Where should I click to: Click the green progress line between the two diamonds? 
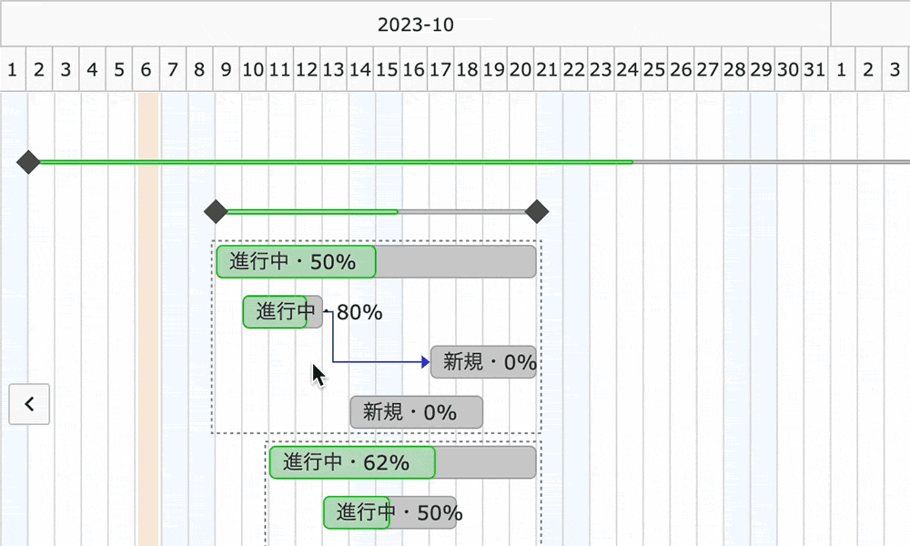coord(313,212)
